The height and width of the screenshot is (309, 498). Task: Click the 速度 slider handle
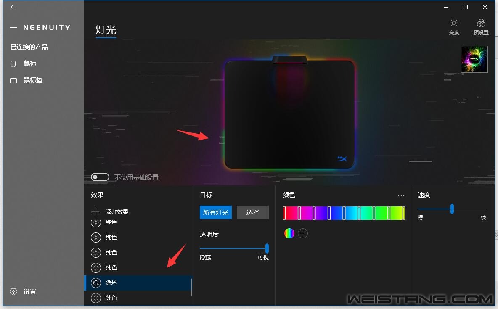click(x=452, y=209)
